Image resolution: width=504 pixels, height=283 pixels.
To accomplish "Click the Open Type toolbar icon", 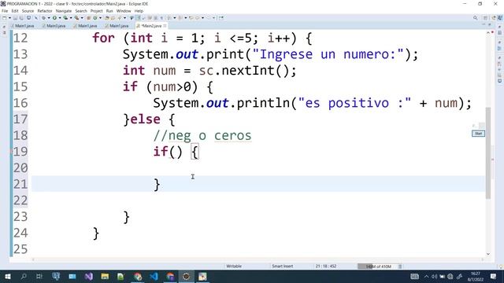I will click(x=107, y=18).
